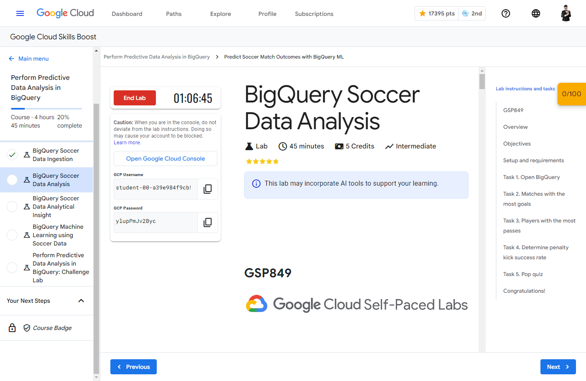The height and width of the screenshot is (381, 586).
Task: Toggle the BigQuery Soccer Data Ingestion checkmark
Action: point(13,155)
